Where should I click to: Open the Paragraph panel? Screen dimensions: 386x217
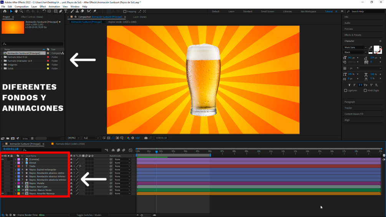pos(350,102)
